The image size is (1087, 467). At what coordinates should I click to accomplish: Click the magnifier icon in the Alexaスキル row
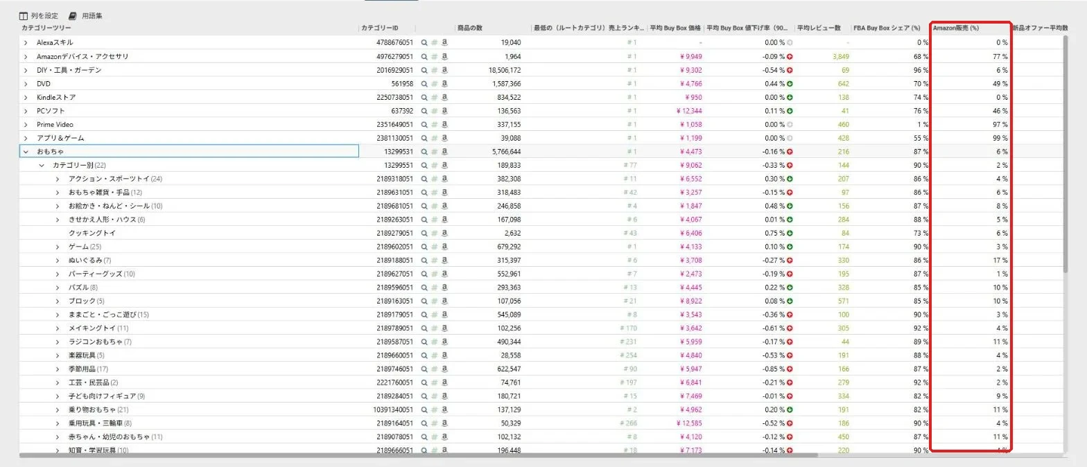(x=424, y=42)
